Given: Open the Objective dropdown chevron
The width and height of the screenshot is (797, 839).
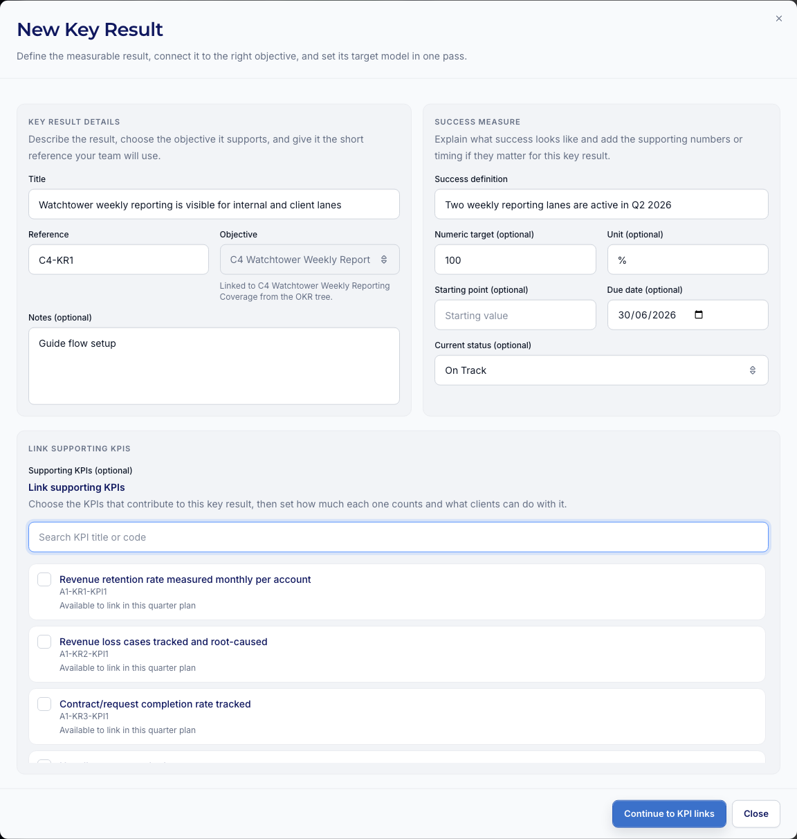Looking at the screenshot, I should [384, 259].
